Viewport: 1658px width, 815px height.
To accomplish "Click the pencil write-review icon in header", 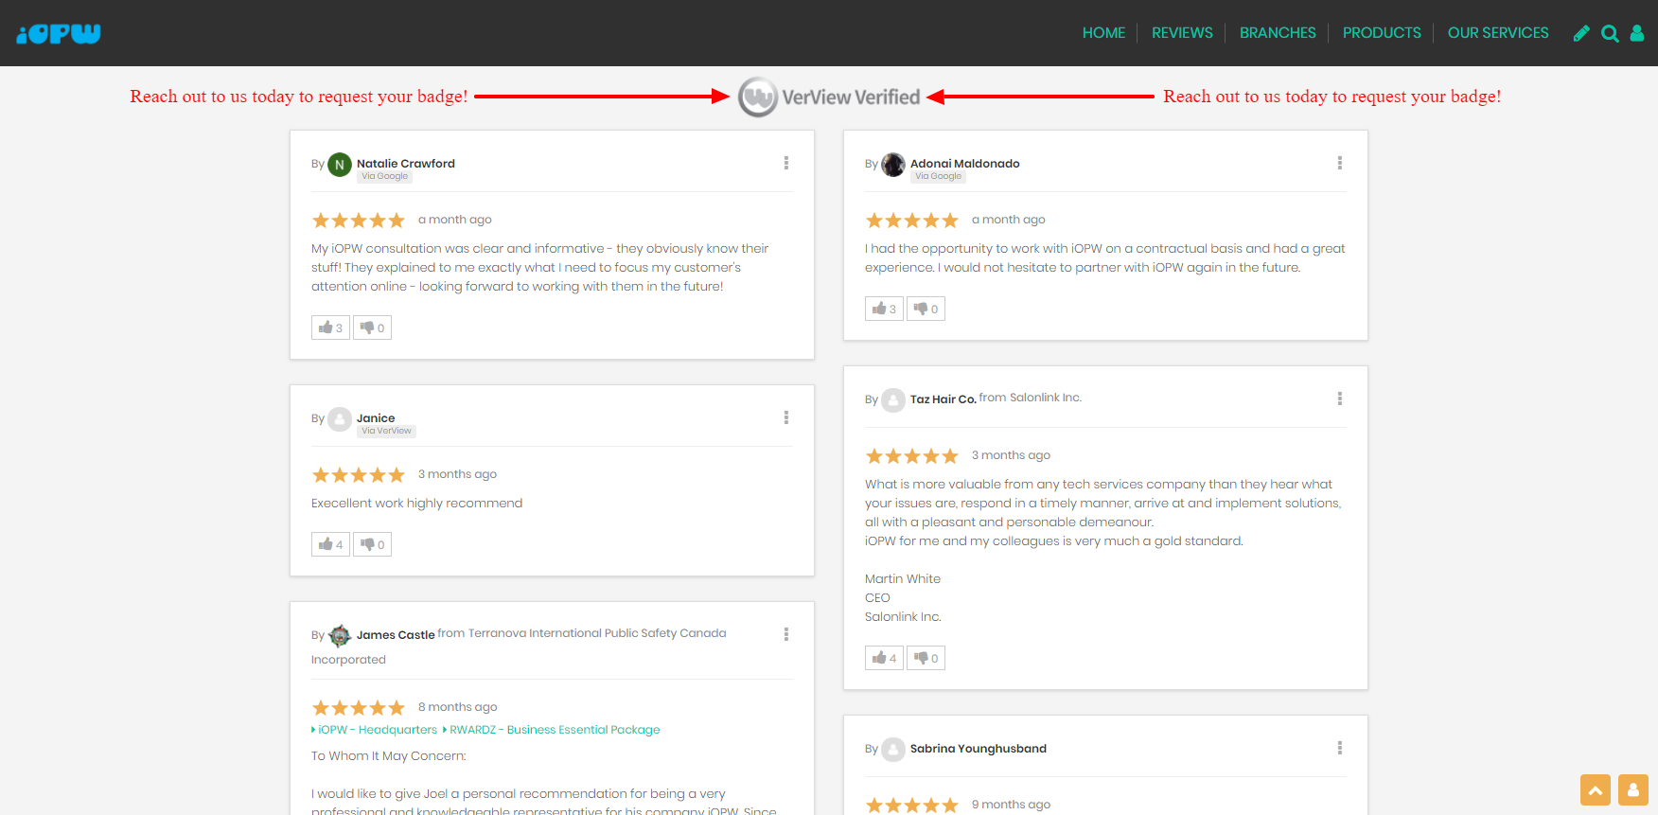I will 1581,33.
